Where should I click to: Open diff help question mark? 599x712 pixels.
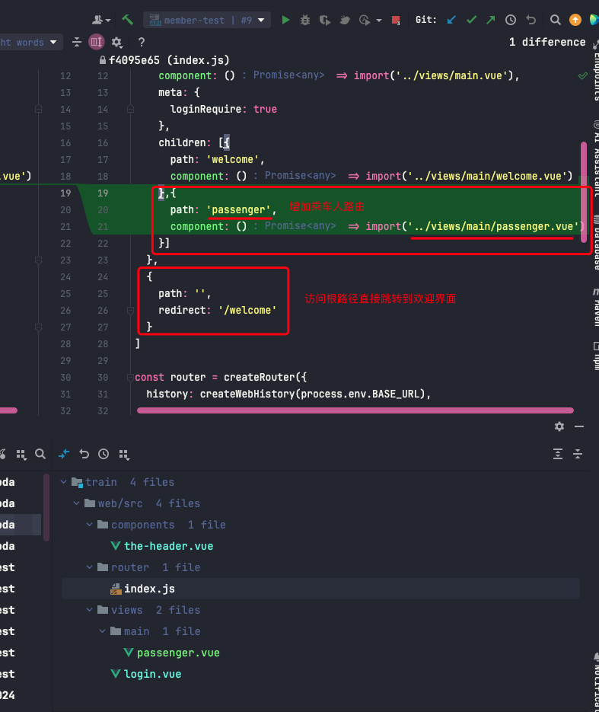(x=142, y=42)
